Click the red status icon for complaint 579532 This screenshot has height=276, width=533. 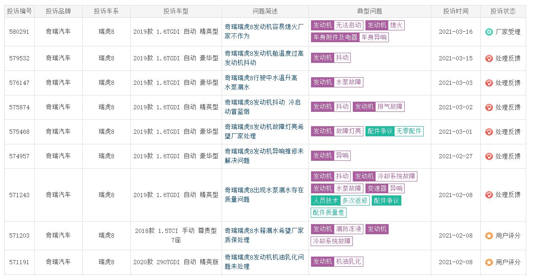click(x=489, y=58)
